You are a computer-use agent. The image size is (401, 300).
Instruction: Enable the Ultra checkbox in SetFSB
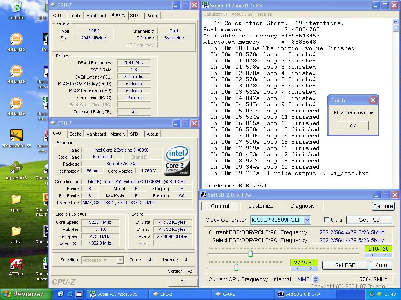[327, 220]
